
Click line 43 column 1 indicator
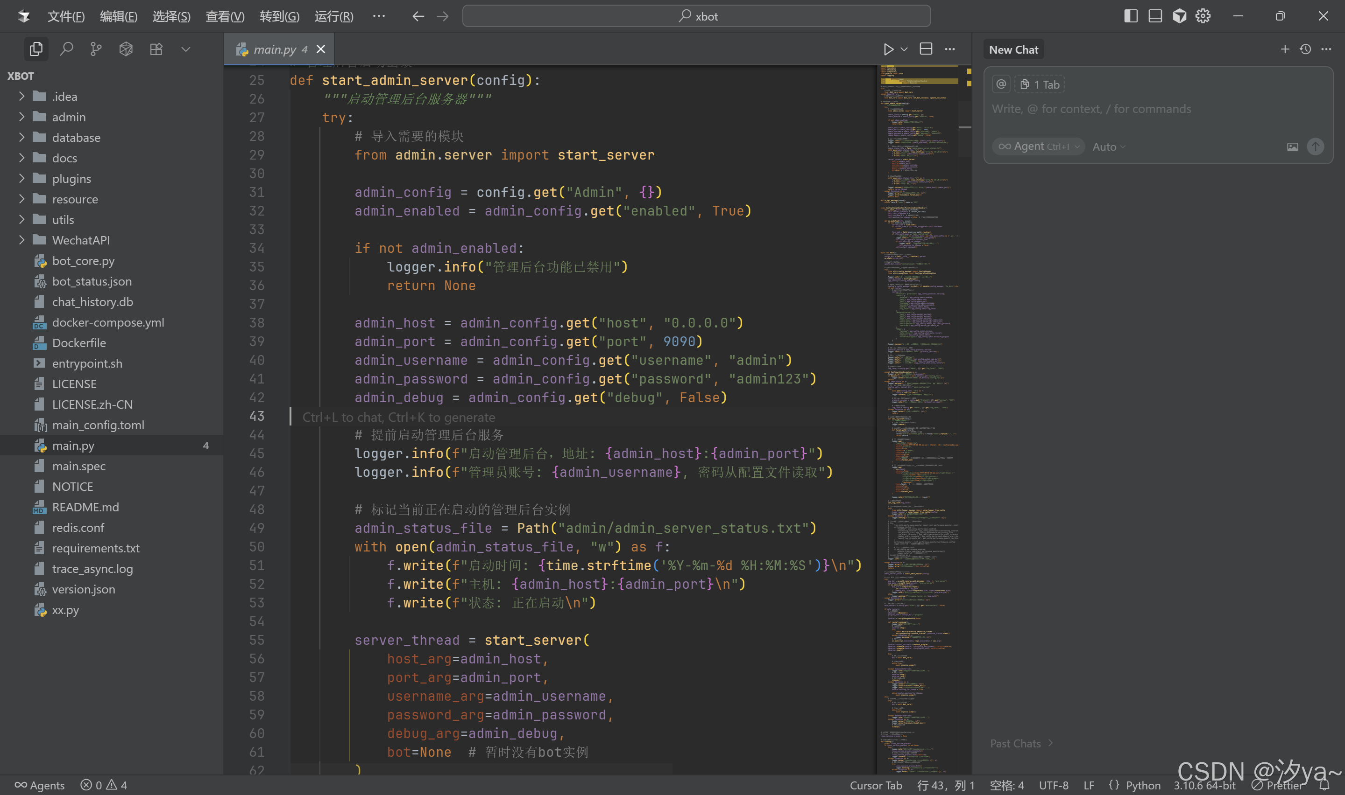[x=946, y=785]
